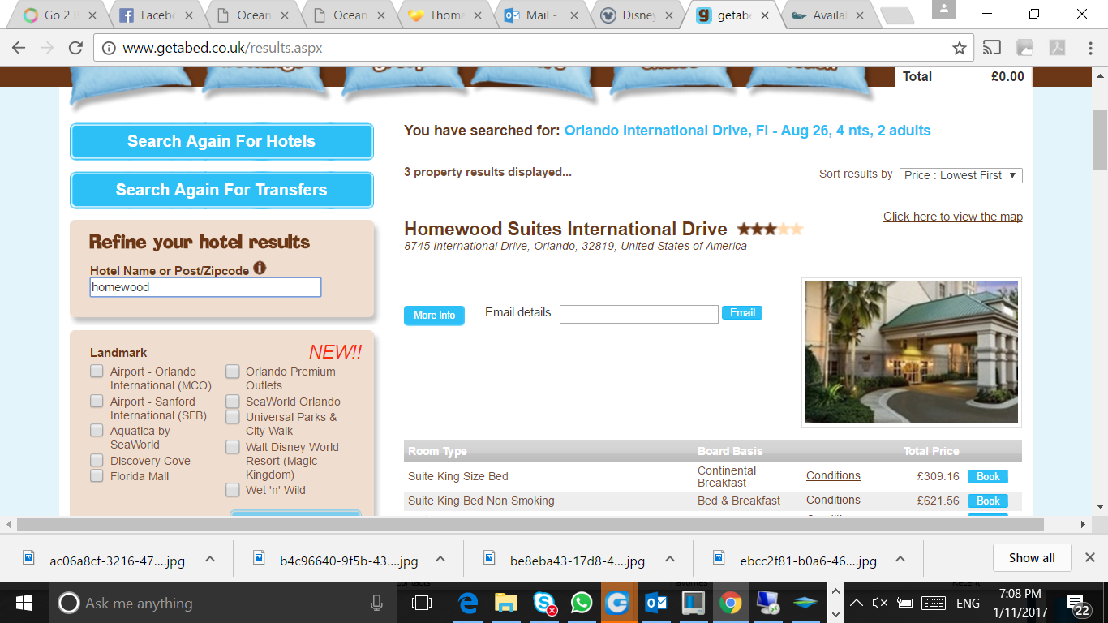Click the horizontal scrollbar thumb
The width and height of the screenshot is (1108, 623).
coord(530,525)
